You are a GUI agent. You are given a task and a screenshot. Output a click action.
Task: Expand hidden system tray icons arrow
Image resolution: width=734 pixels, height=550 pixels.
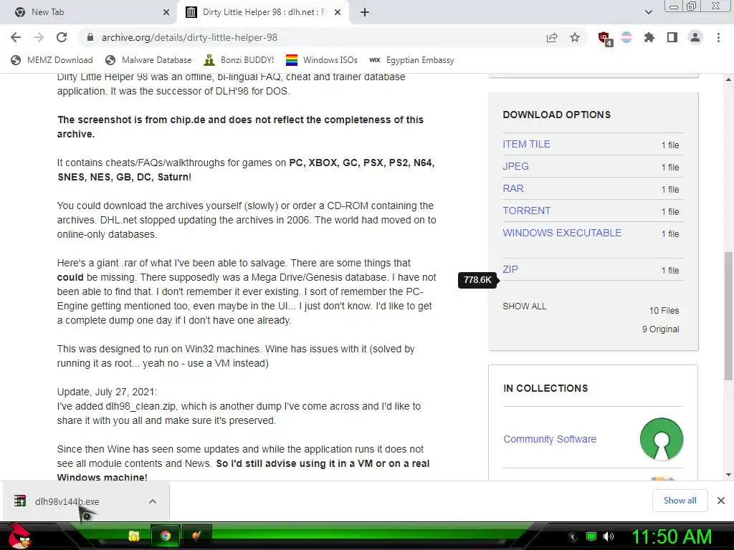[x=572, y=537]
